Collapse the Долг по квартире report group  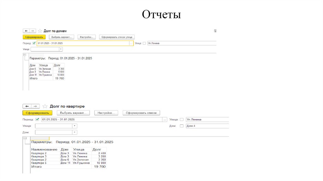pos(25,138)
